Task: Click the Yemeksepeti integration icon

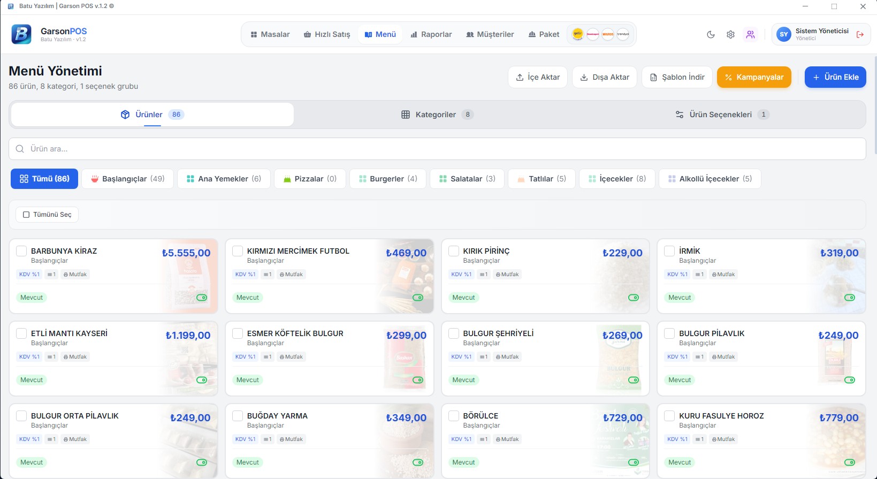Action: (x=593, y=34)
